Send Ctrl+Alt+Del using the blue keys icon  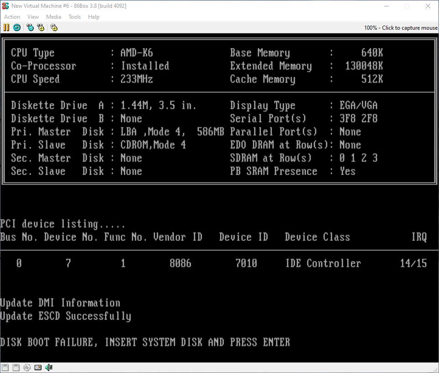30,27
